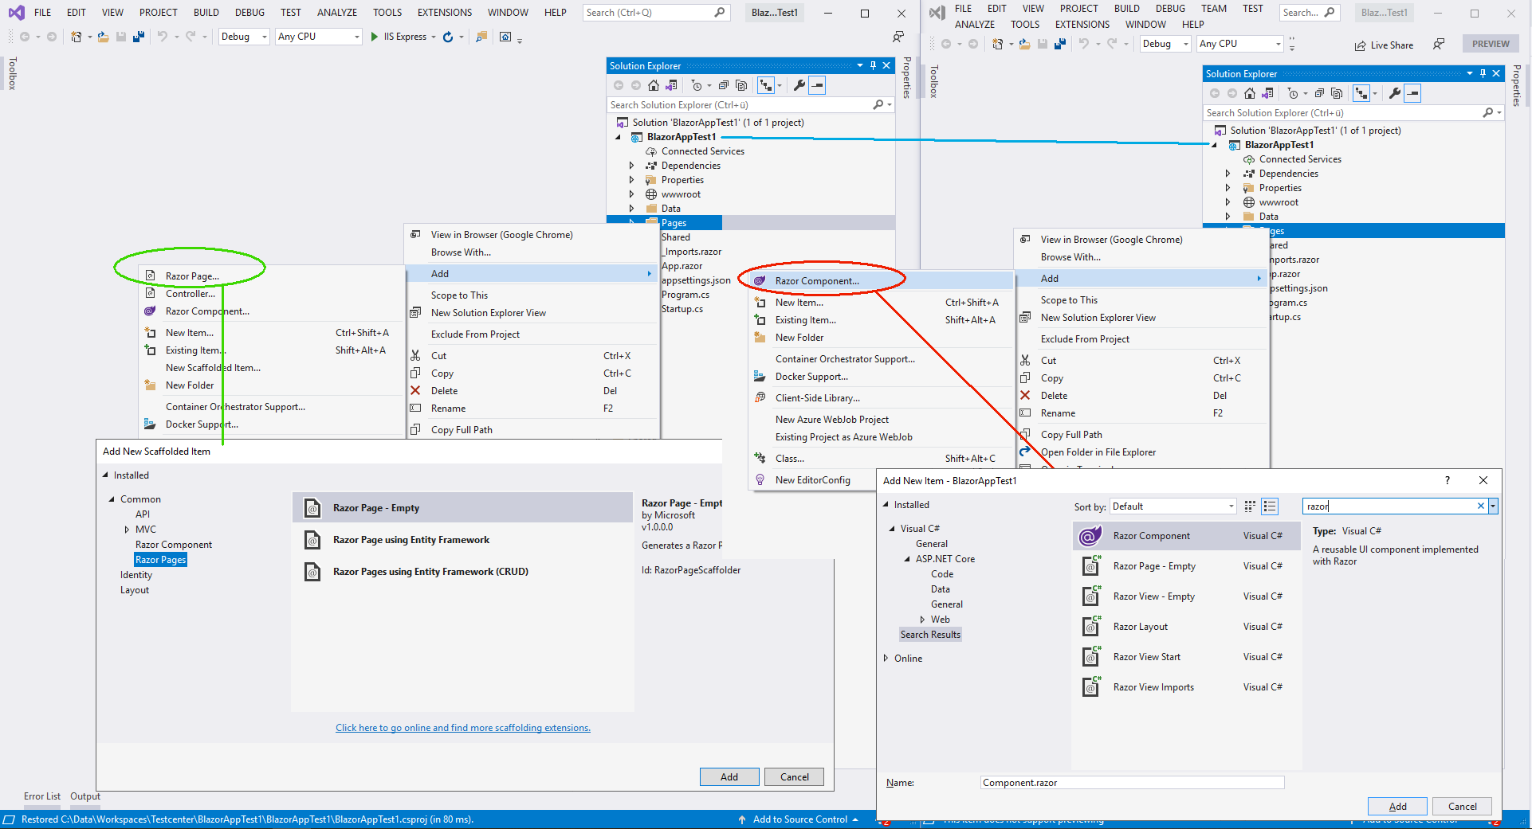This screenshot has height=829, width=1532.
Task: Click Name field containing Component.razor
Action: tap(1132, 783)
